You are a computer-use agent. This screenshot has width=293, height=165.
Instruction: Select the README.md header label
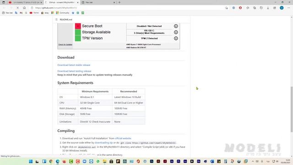point(66,19)
